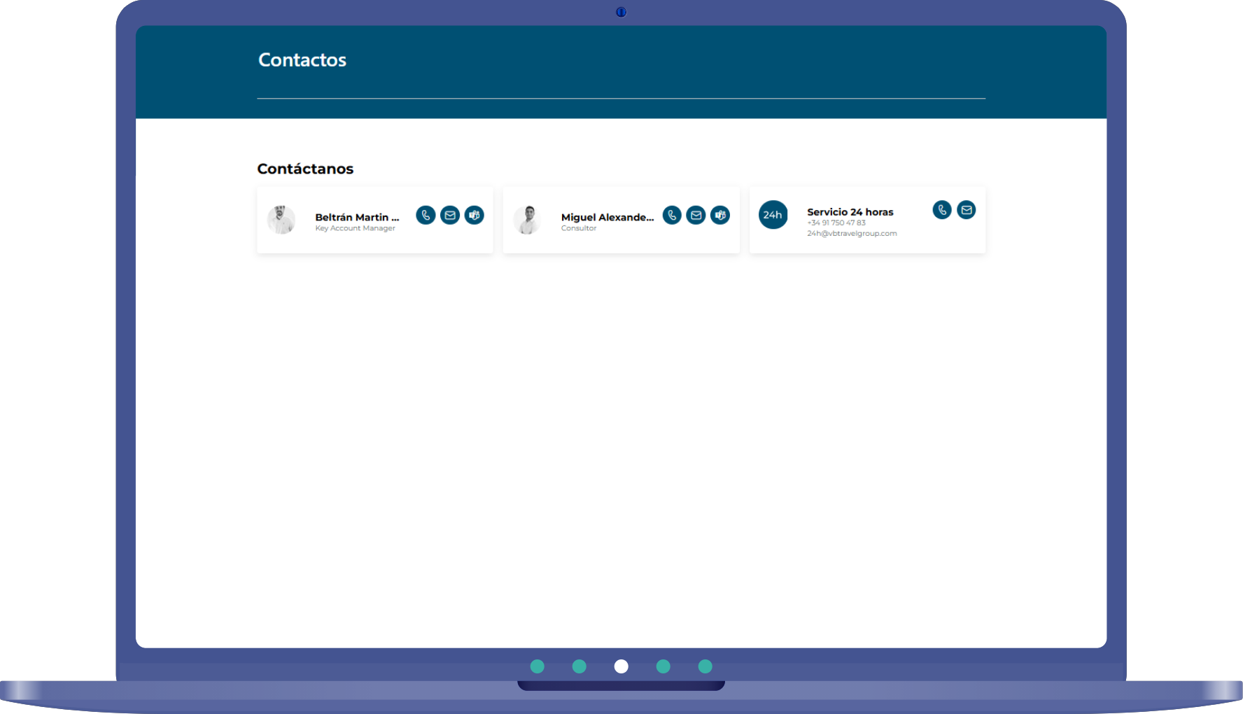
Task: Jump to the last carousel dot
Action: coord(705,666)
